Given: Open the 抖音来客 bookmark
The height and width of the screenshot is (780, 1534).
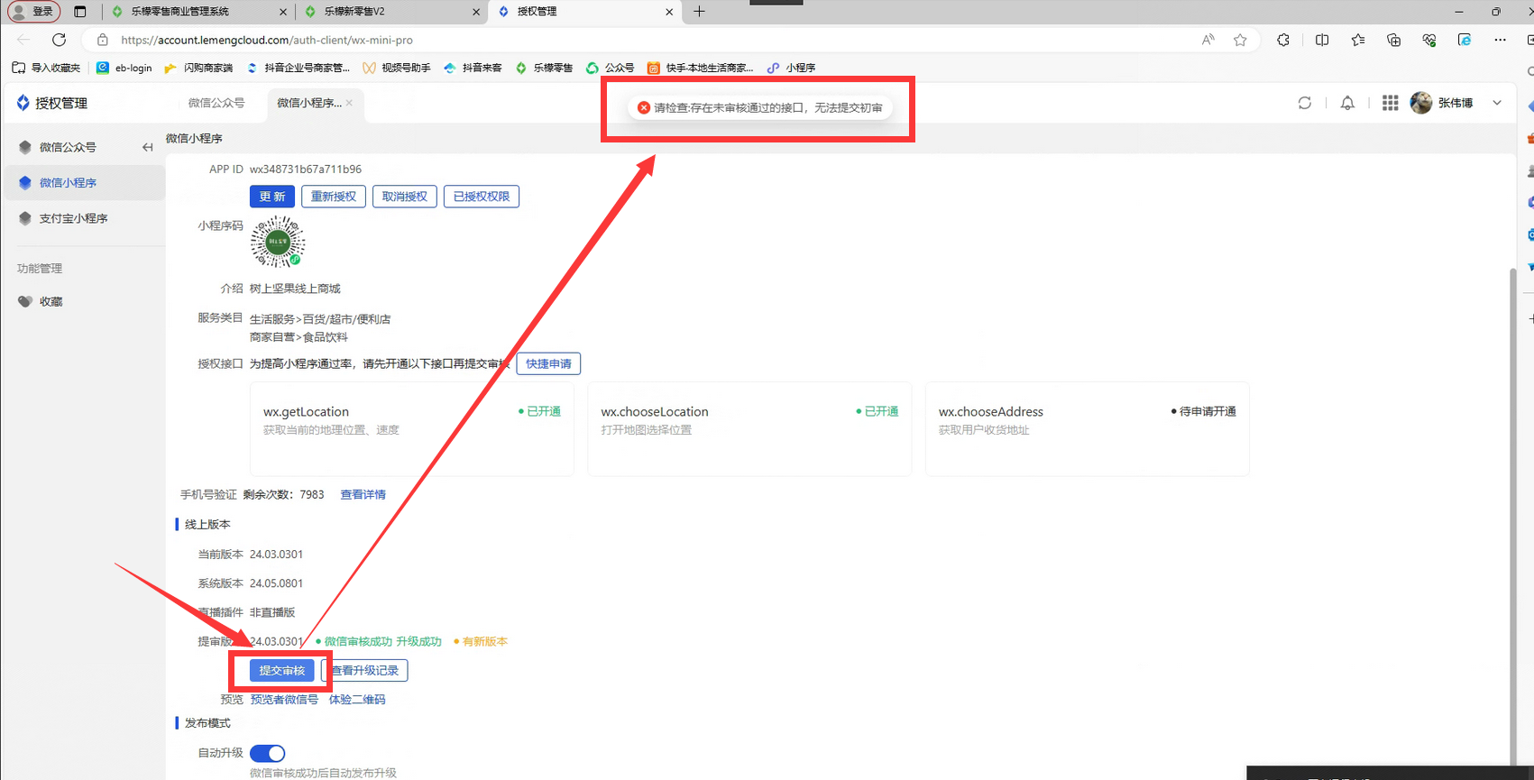Looking at the screenshot, I should coord(473,68).
